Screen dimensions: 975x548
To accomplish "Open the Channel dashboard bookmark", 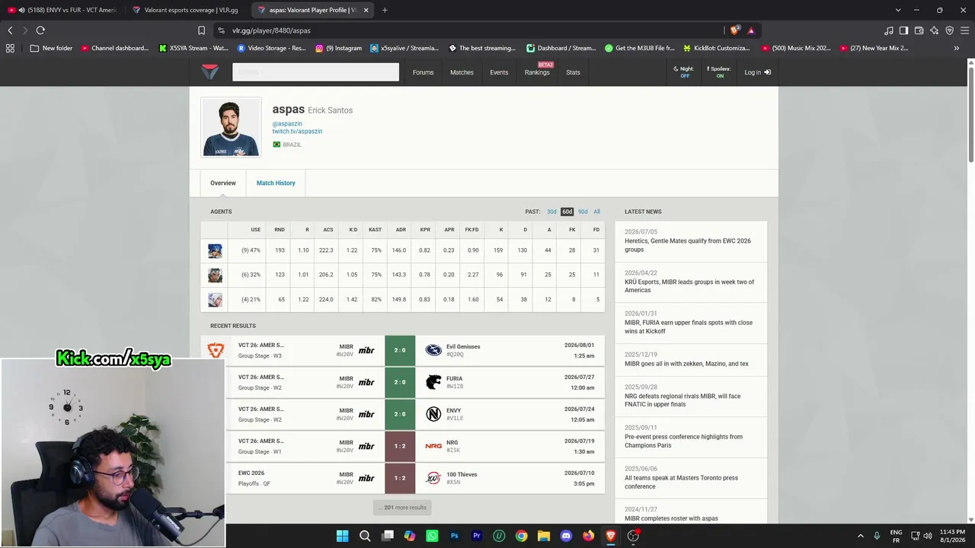I will [115, 48].
